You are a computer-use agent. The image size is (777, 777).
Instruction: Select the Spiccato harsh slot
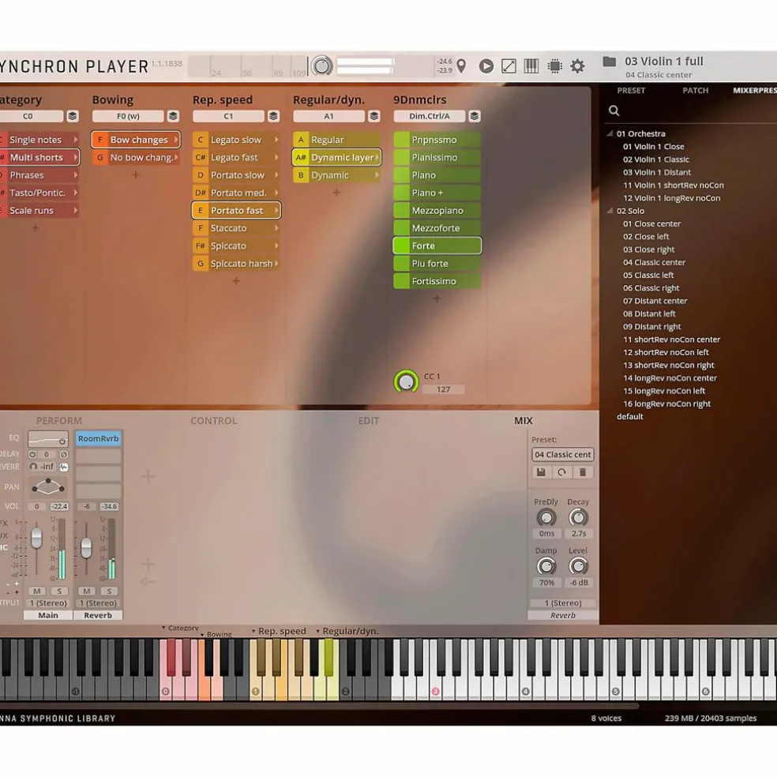tap(236, 264)
